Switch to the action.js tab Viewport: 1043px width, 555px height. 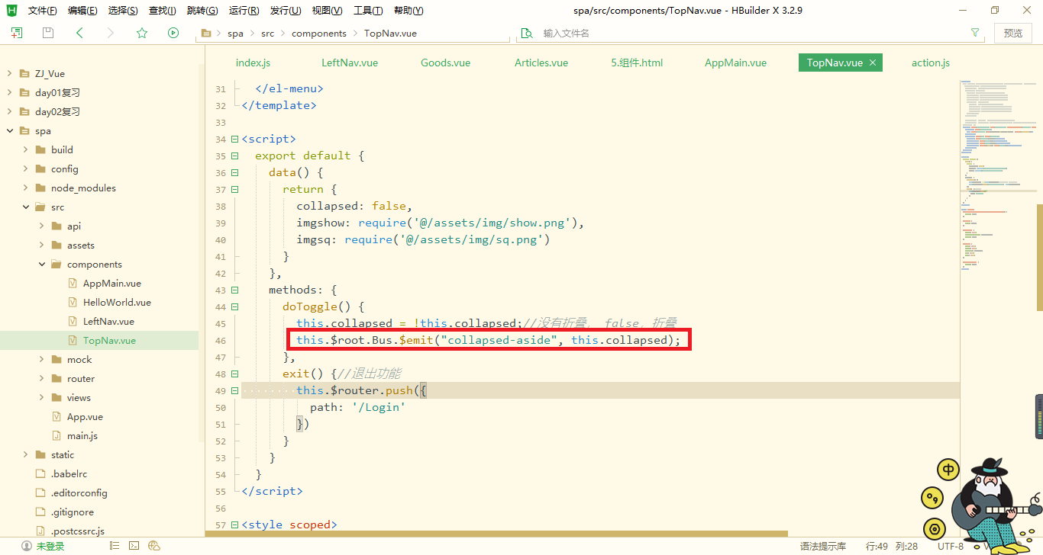[x=931, y=63]
